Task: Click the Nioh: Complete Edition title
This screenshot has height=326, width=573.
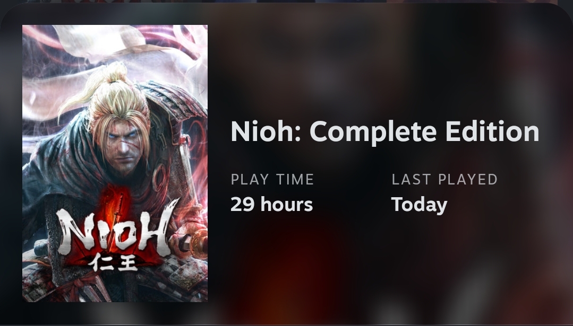Action: tap(385, 131)
